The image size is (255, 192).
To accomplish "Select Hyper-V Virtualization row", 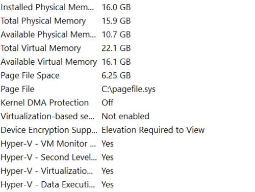I will (127, 171).
